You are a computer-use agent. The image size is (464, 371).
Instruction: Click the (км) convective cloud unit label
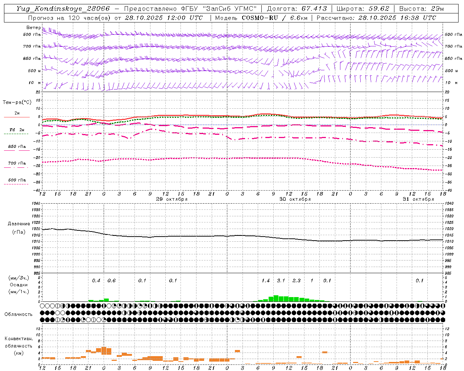pyautogui.click(x=18, y=353)
